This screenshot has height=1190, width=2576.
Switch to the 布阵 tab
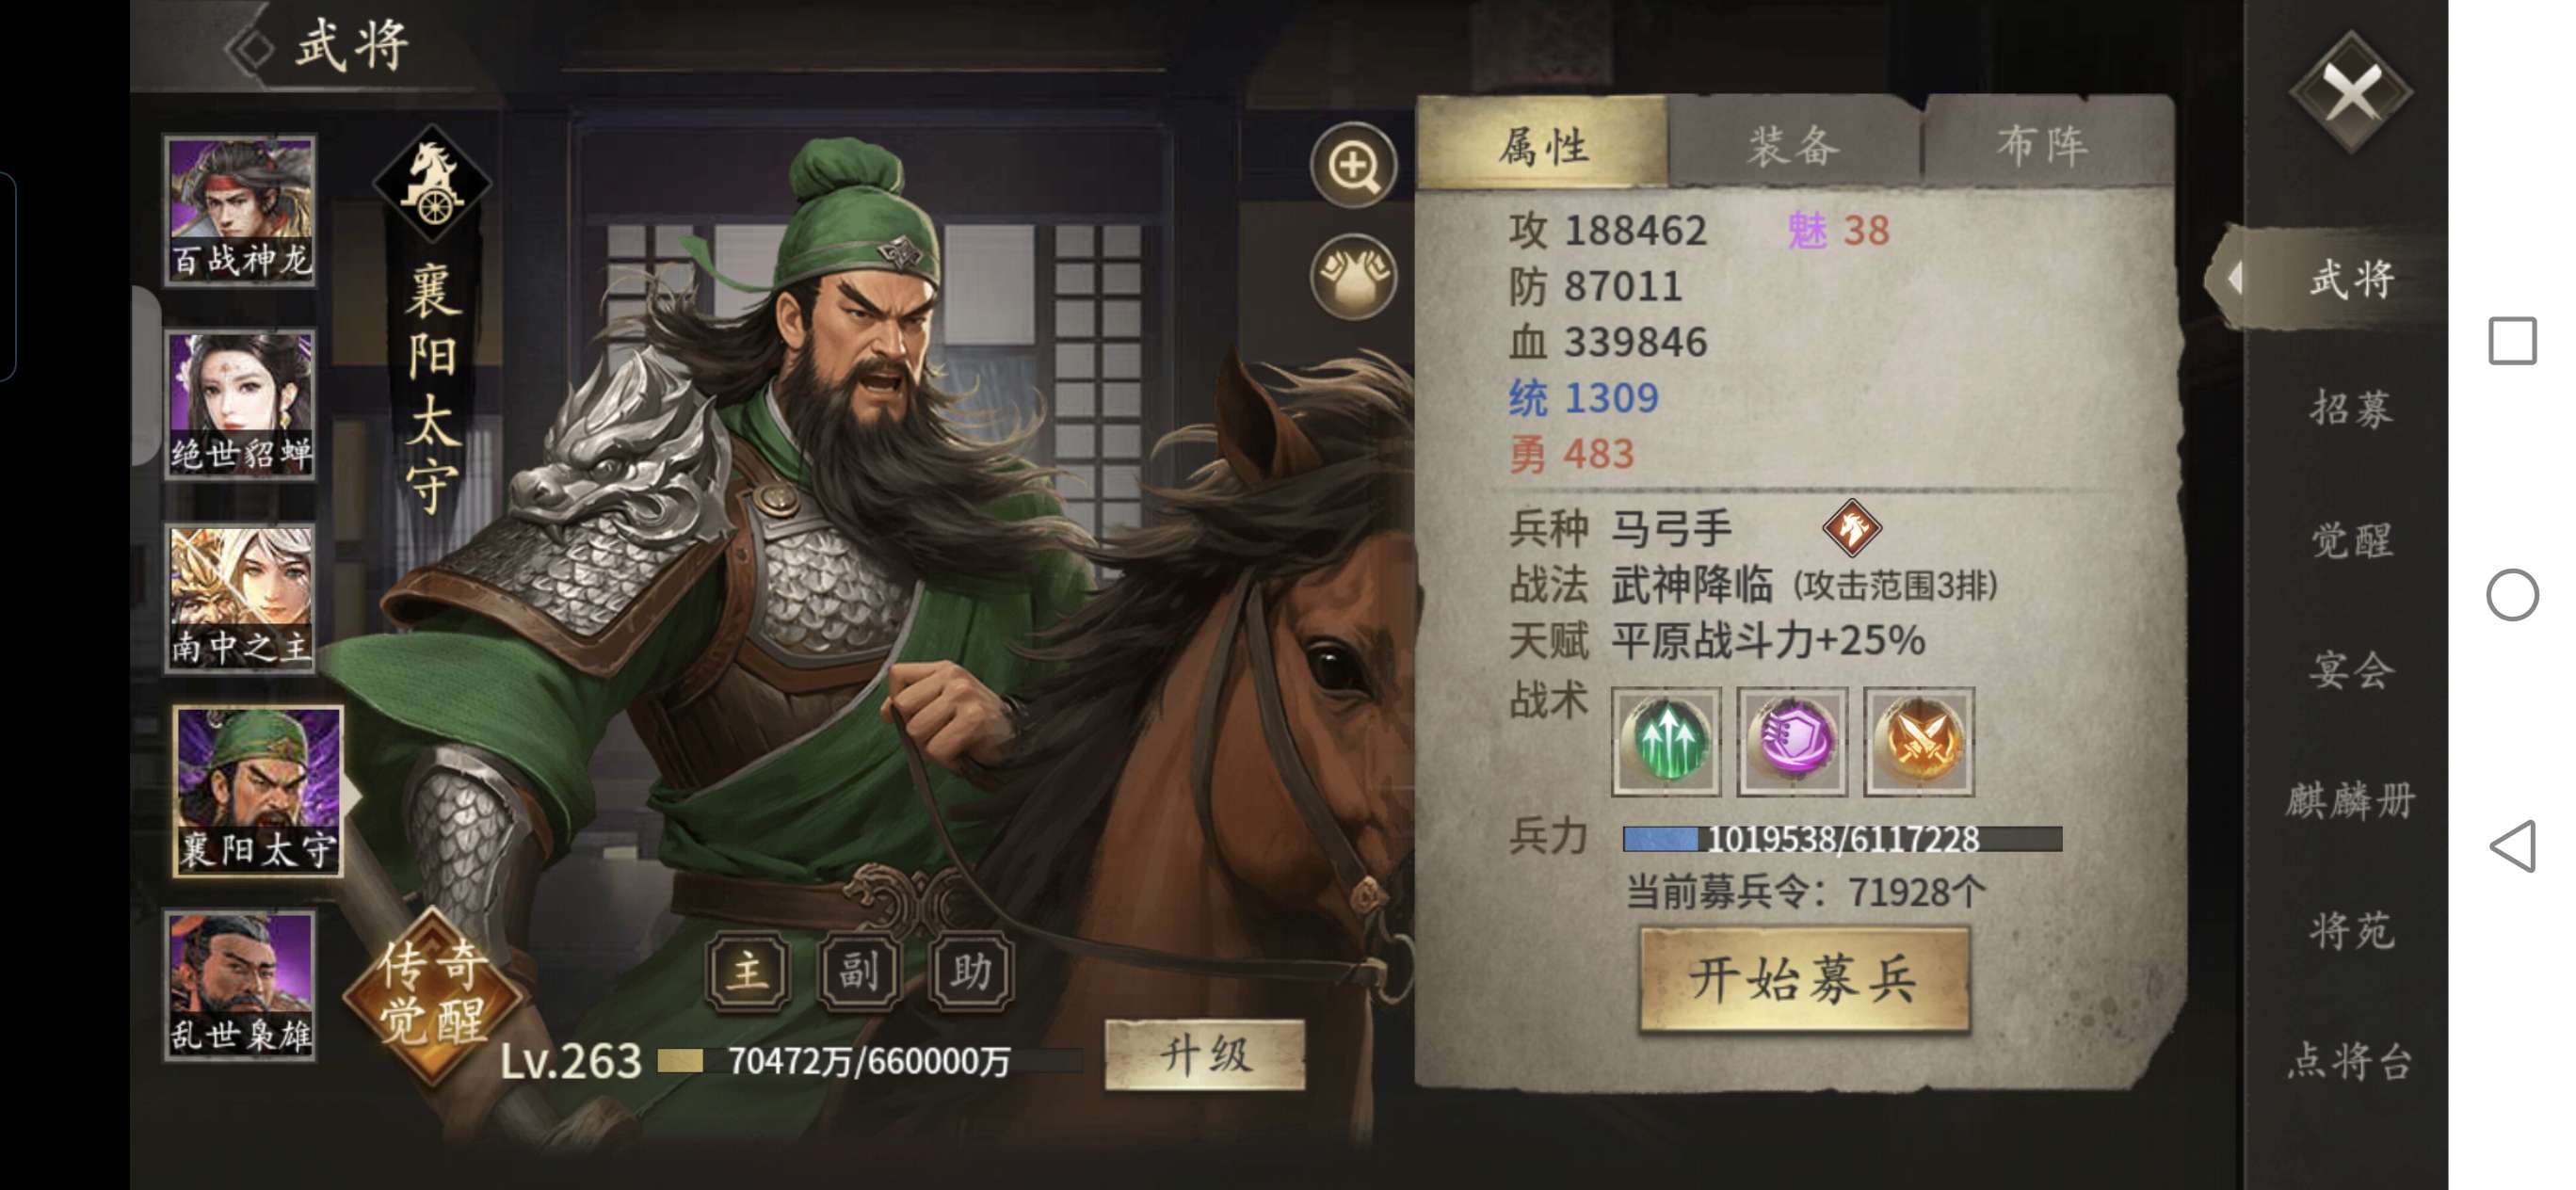pyautogui.click(x=2044, y=145)
